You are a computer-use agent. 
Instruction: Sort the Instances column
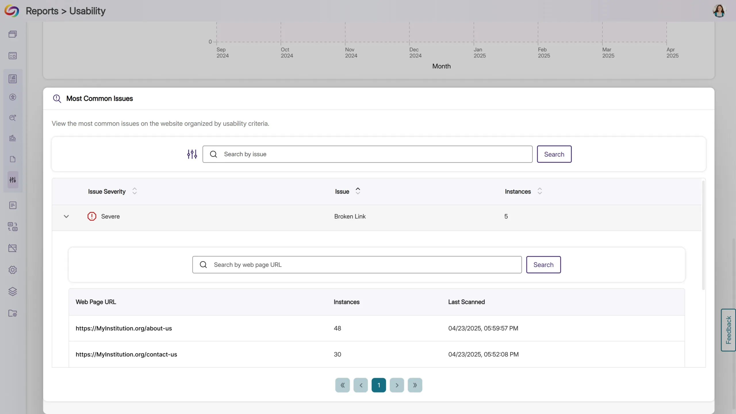pos(539,191)
